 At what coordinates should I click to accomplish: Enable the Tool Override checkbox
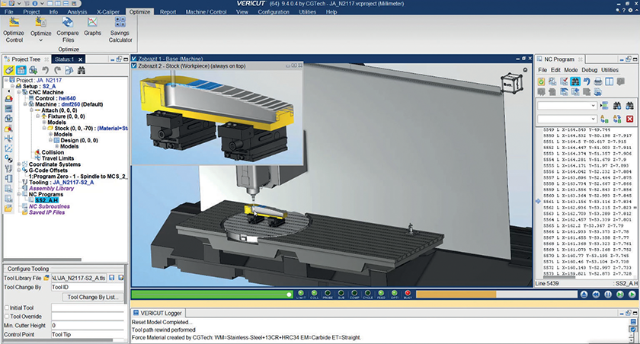click(7, 316)
